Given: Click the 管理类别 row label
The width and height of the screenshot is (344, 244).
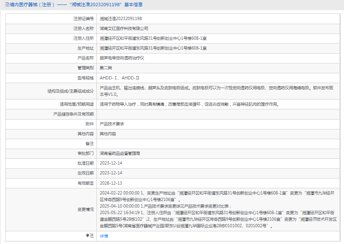Looking at the screenshot, I should click(x=85, y=68).
